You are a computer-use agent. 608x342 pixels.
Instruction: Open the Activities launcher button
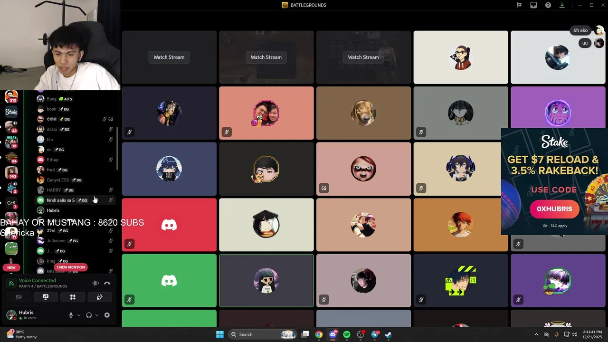(73, 297)
